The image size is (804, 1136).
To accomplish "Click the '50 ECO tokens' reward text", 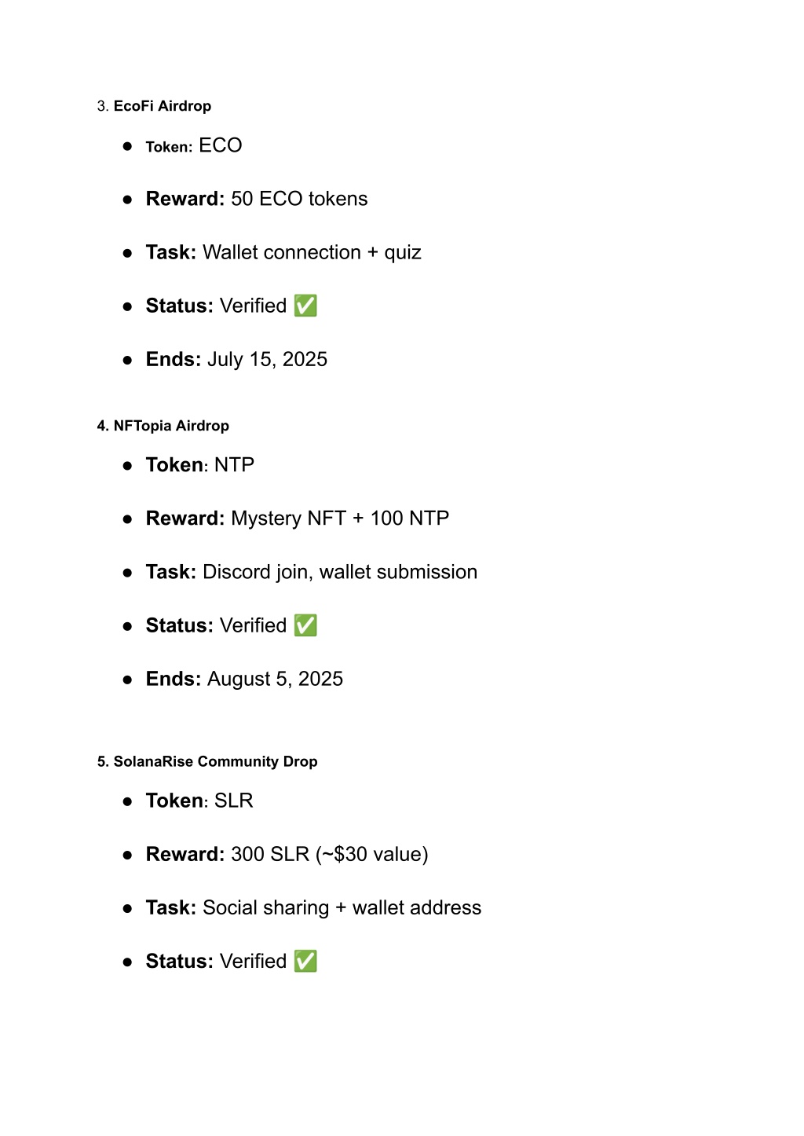I will coord(299,199).
